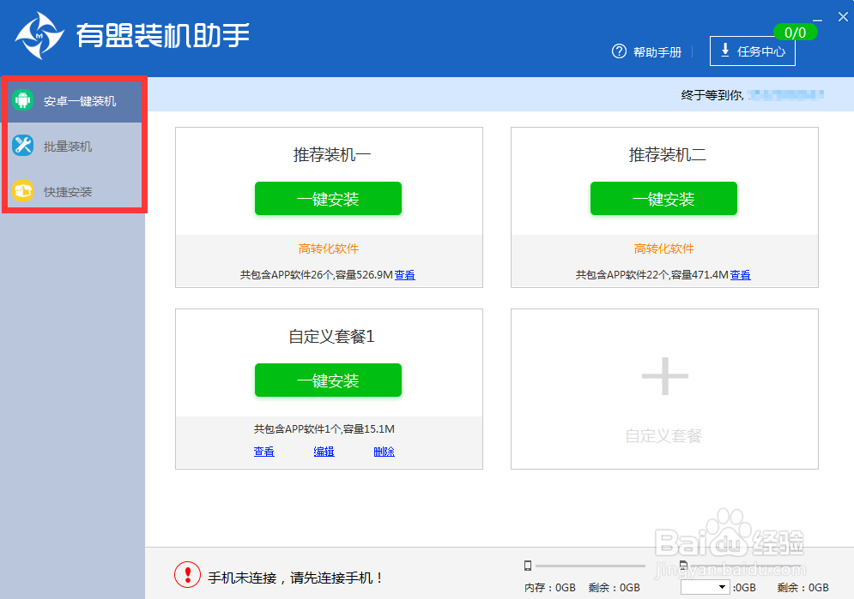
Task: Select the wrench icon for 批量装机
Action: (x=22, y=146)
